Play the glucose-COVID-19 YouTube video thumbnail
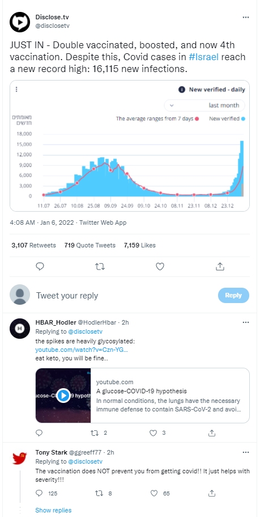Image resolution: width=260 pixels, height=517 pixels. [x=63, y=396]
